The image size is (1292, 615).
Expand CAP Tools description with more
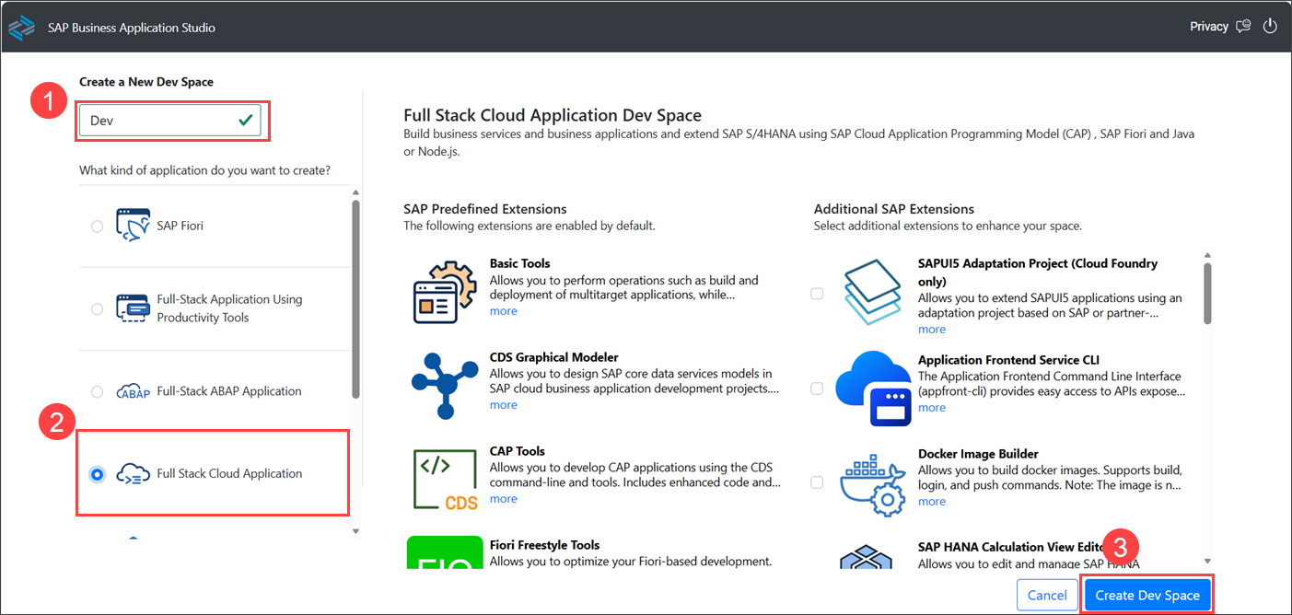point(503,499)
